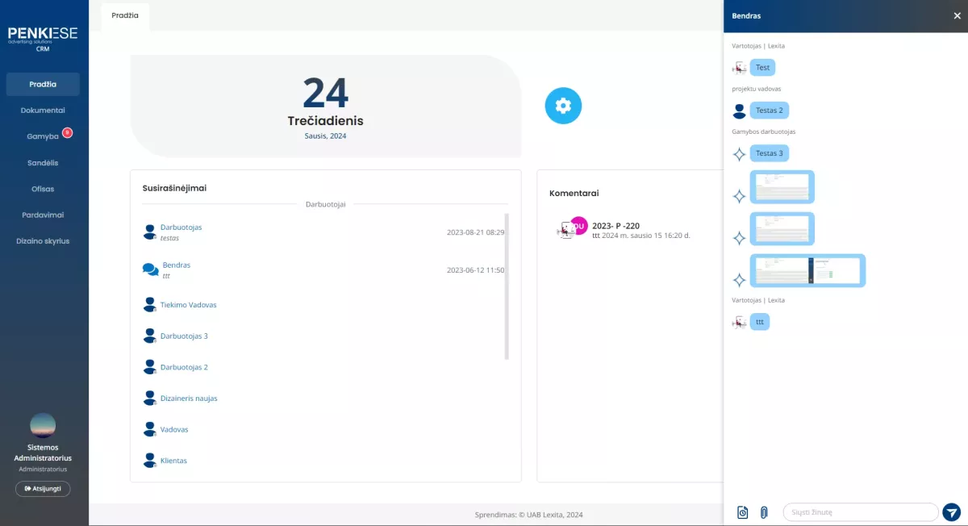Open the blue settings gear button
968x526 pixels.
pyautogui.click(x=563, y=106)
